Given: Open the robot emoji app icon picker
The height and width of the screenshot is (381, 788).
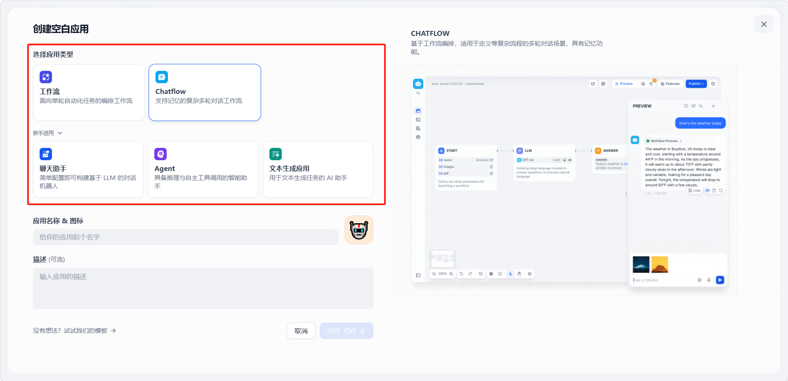Looking at the screenshot, I should pos(359,230).
